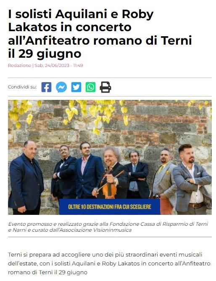216x281 pixels.
Task: Open the Redazione author link
Action: pos(19,65)
